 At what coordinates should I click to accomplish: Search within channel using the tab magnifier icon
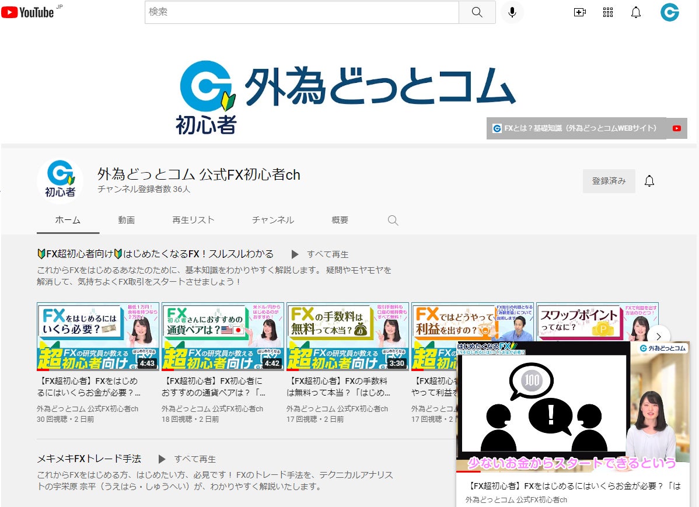[x=393, y=221]
